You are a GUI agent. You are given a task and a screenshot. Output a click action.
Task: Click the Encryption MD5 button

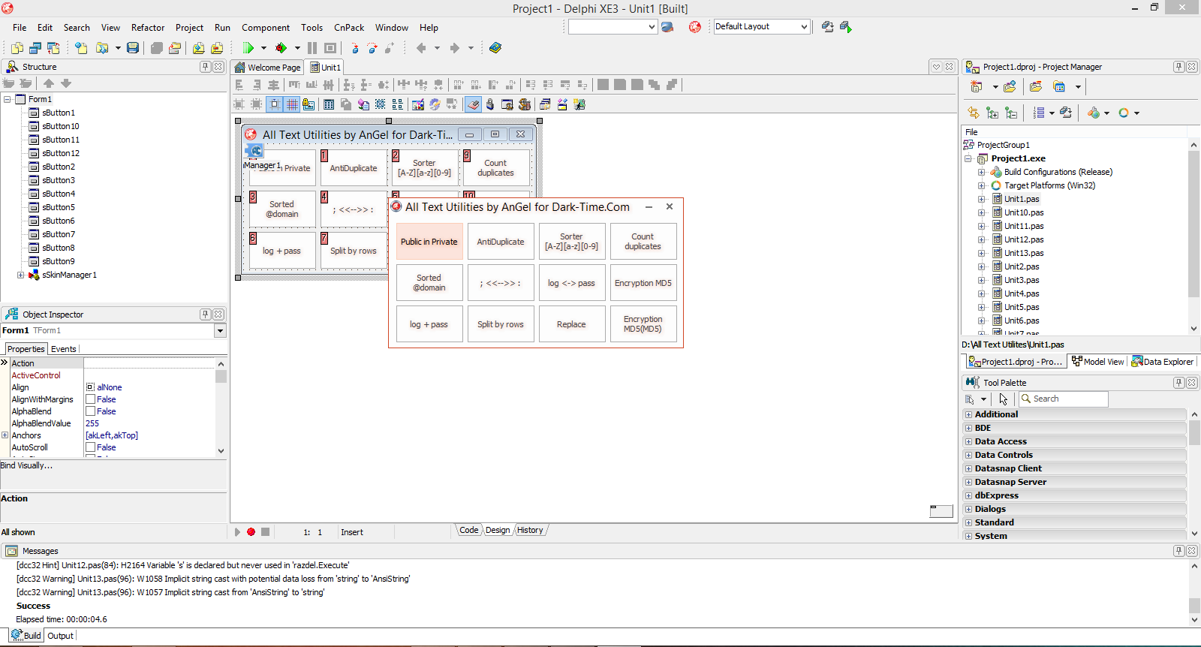[643, 283]
